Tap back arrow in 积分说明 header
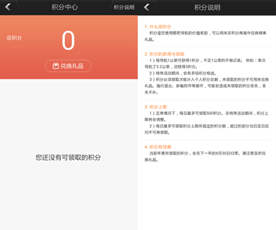 (147, 7)
